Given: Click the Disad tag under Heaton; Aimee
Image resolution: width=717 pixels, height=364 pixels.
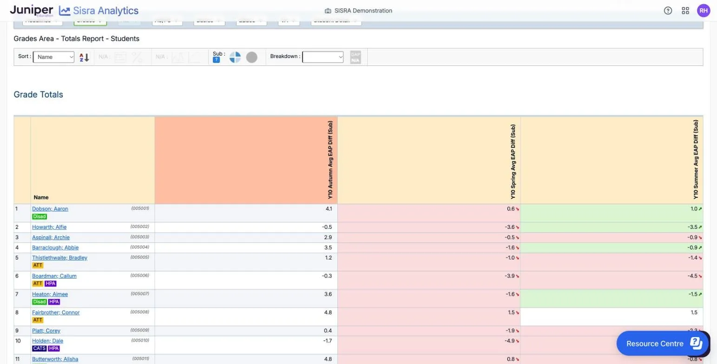Looking at the screenshot, I should (39, 301).
